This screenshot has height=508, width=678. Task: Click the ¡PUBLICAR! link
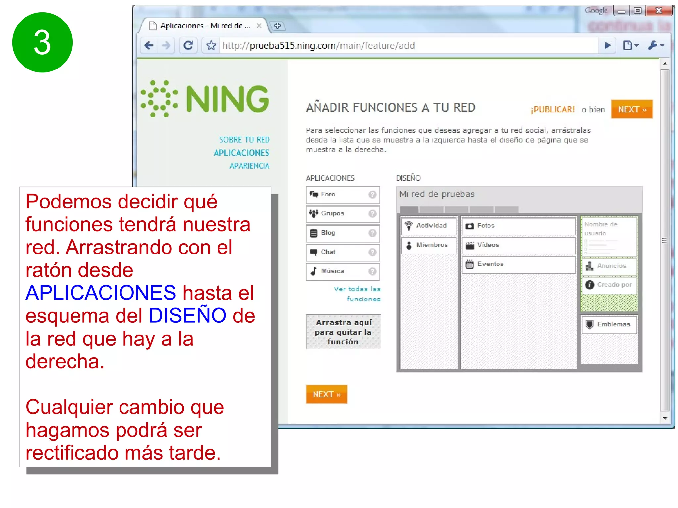553,109
